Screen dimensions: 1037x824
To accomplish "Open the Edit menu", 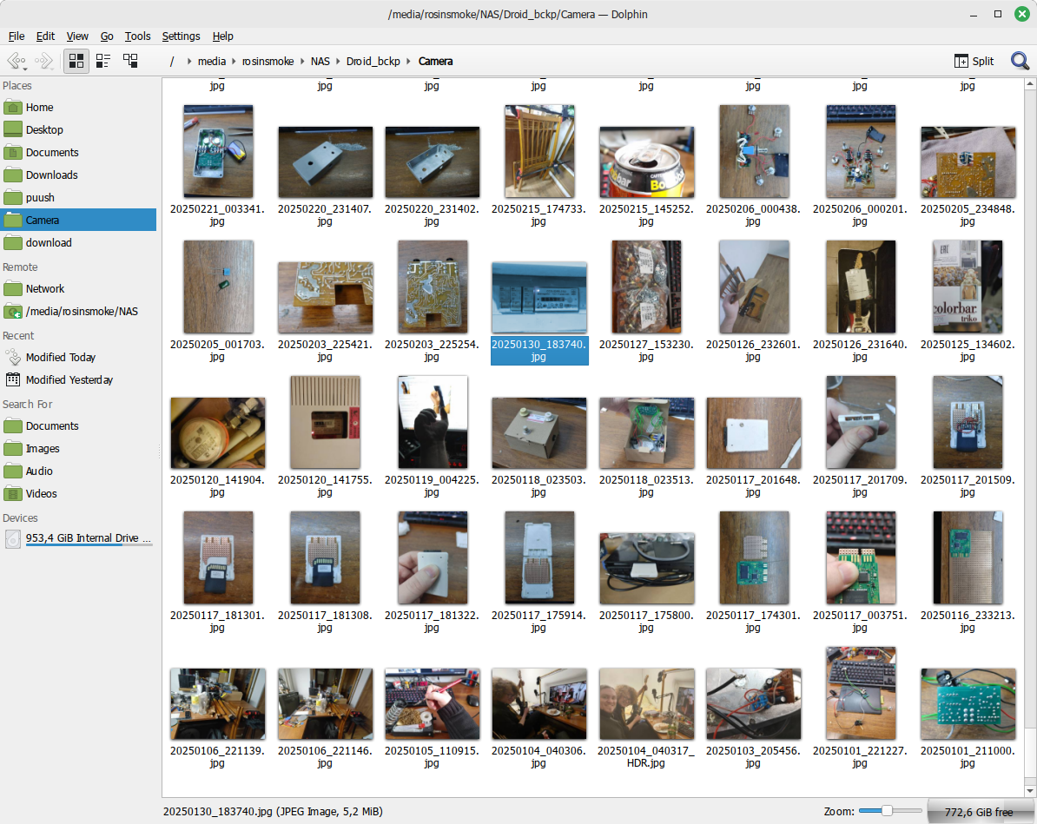I will pyautogui.click(x=45, y=36).
